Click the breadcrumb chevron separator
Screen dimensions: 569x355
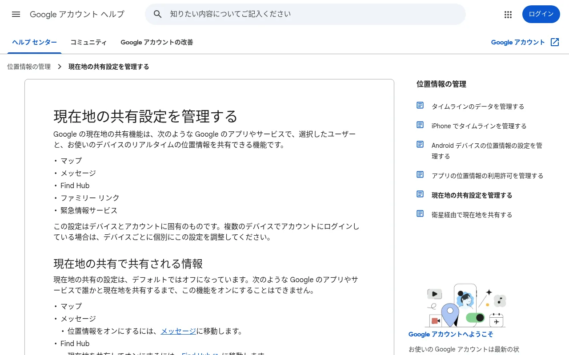pyautogui.click(x=60, y=67)
